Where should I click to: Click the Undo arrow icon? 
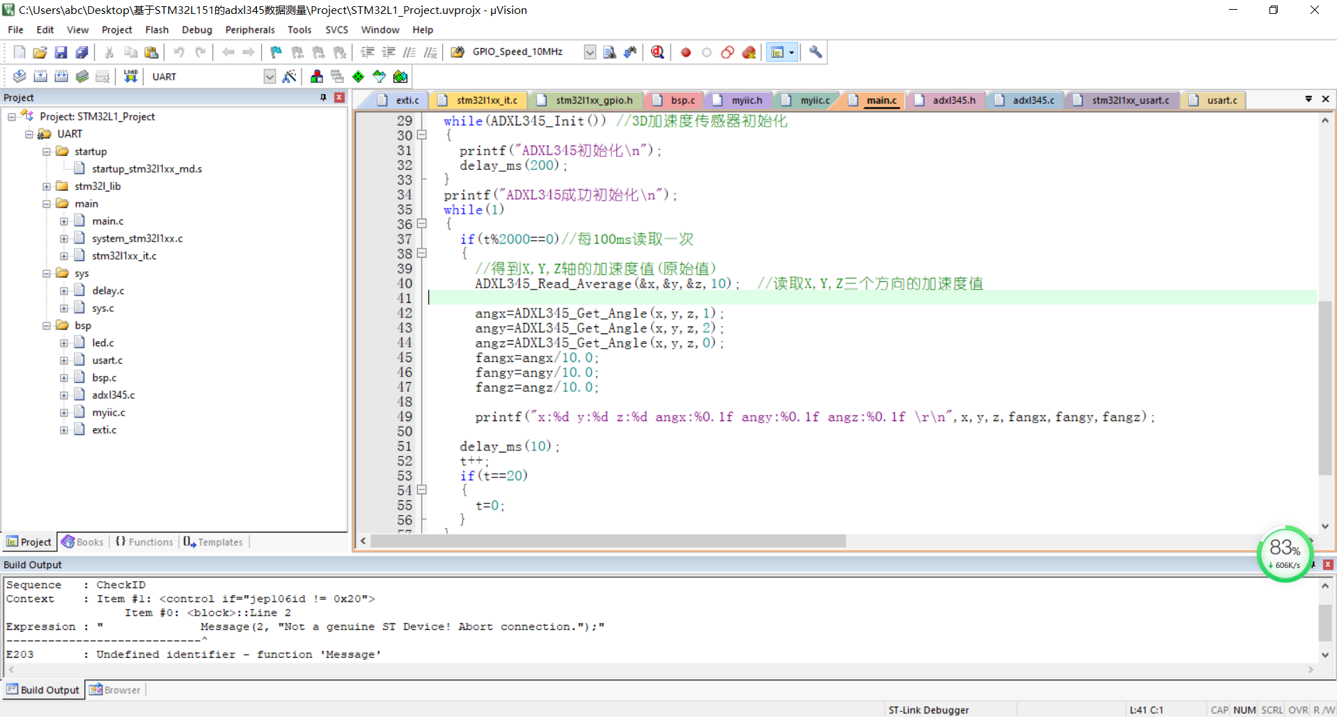[179, 52]
